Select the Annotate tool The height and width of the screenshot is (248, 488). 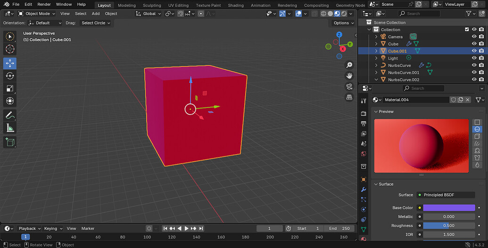[x=10, y=115]
